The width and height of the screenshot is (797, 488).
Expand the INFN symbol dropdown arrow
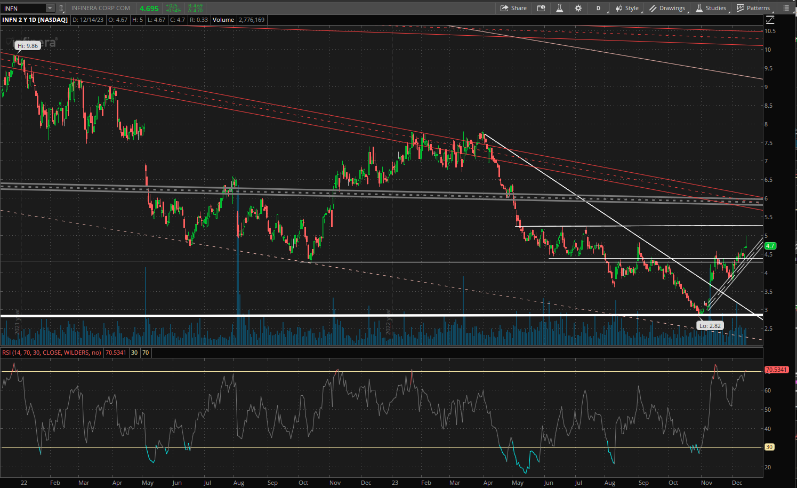pyautogui.click(x=50, y=8)
